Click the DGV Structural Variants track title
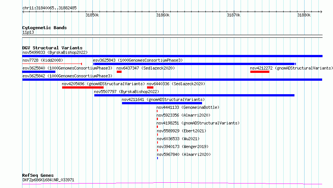Image resolution: width=333 pixels, height=188 pixels. (x=52, y=48)
